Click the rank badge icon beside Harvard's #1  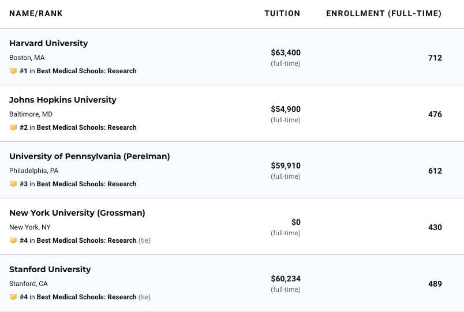click(13, 71)
